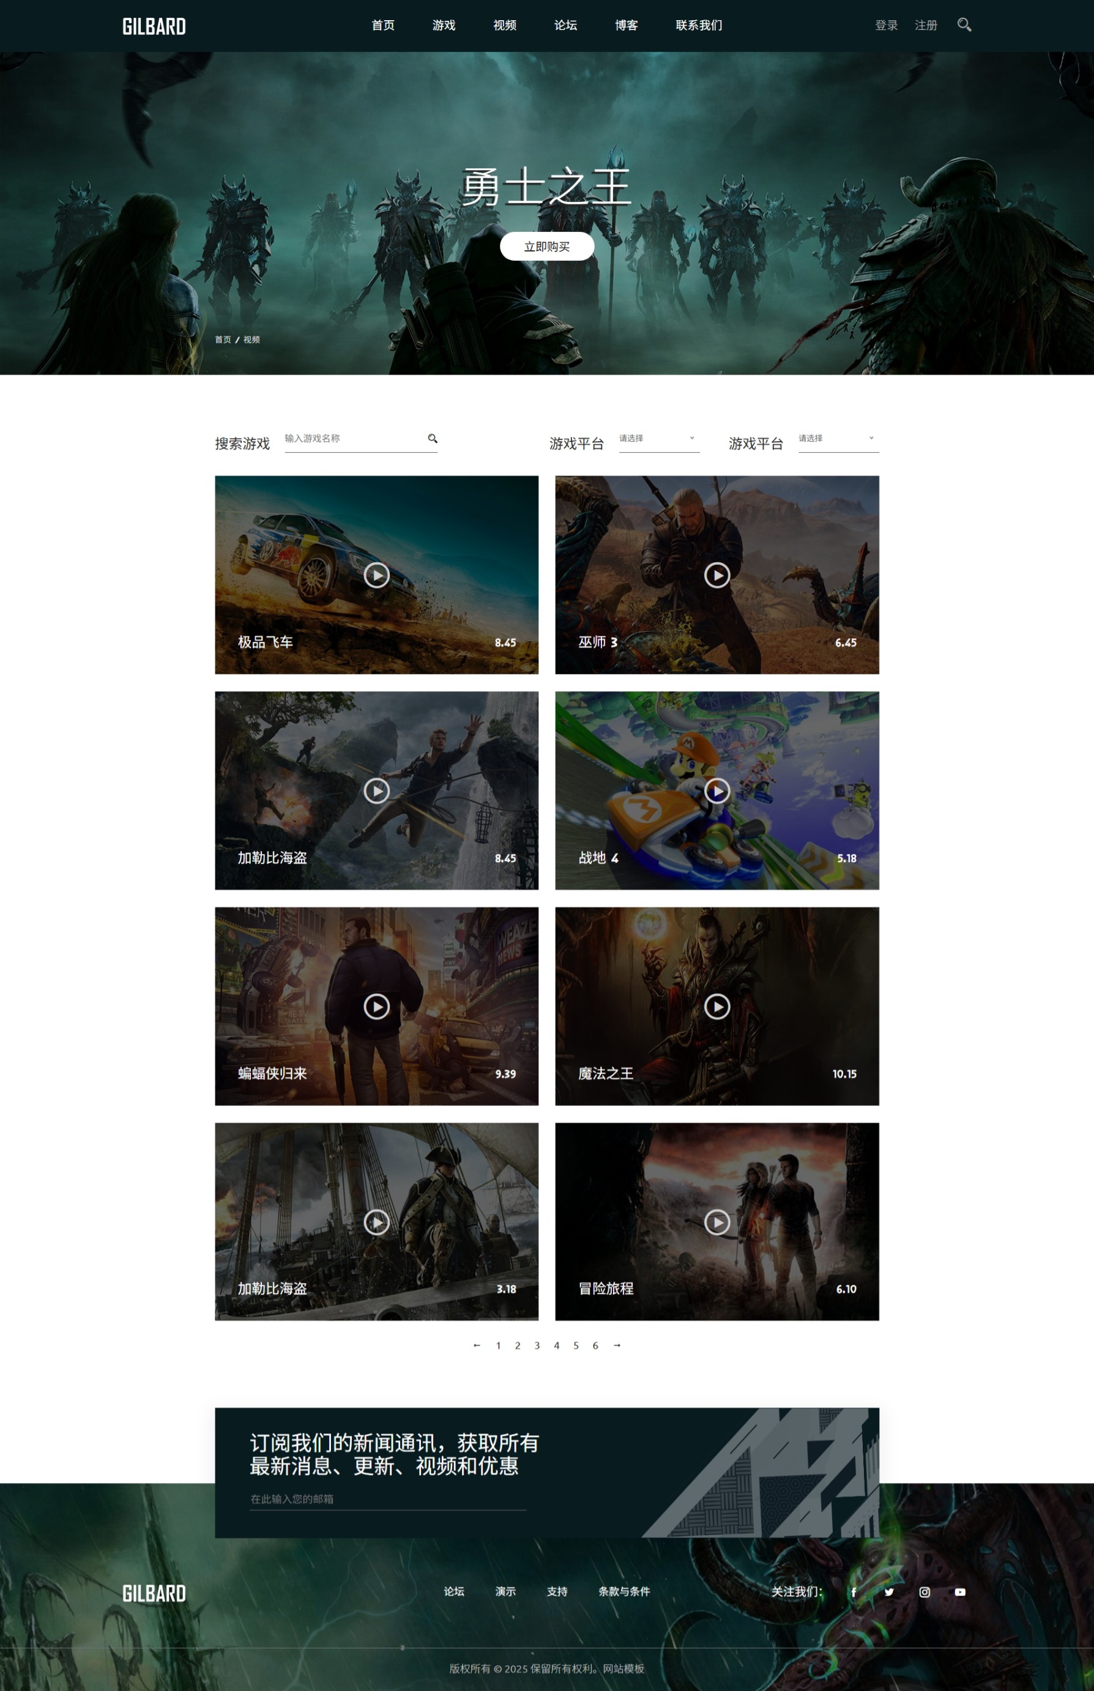Open the Instagram icon in footer

(925, 1591)
